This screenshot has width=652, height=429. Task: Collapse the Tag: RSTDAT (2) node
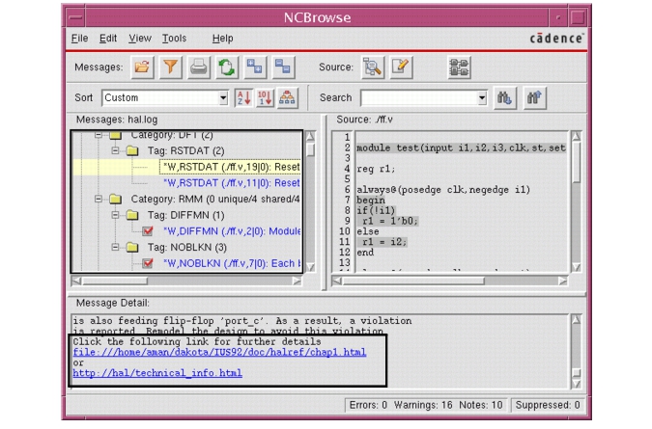click(115, 150)
